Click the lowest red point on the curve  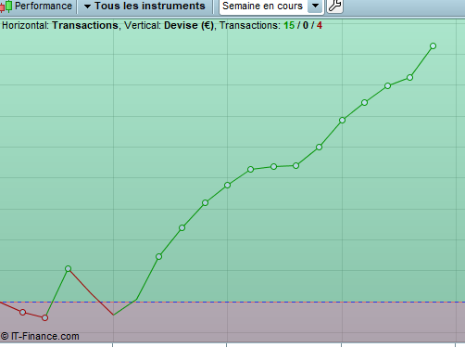(44, 317)
